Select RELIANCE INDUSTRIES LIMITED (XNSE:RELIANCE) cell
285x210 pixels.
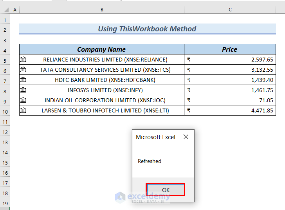102,60
